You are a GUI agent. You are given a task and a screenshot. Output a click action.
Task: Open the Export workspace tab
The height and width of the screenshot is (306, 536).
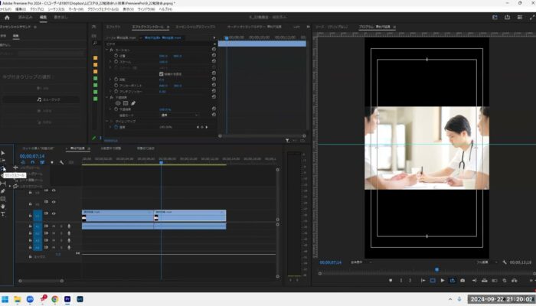[60, 17]
